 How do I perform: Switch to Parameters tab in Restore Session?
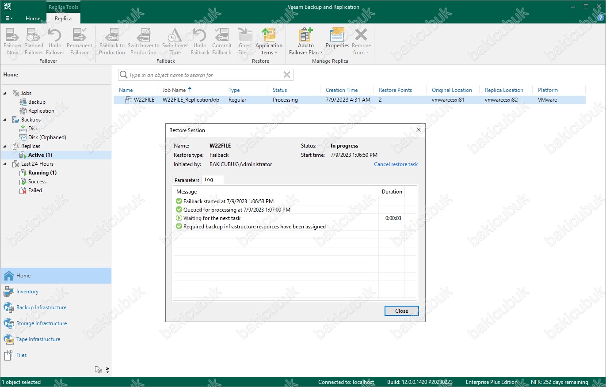point(187,180)
